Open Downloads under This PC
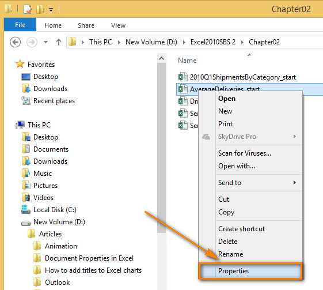This screenshot has height=290, width=323. pyautogui.click(x=50, y=161)
